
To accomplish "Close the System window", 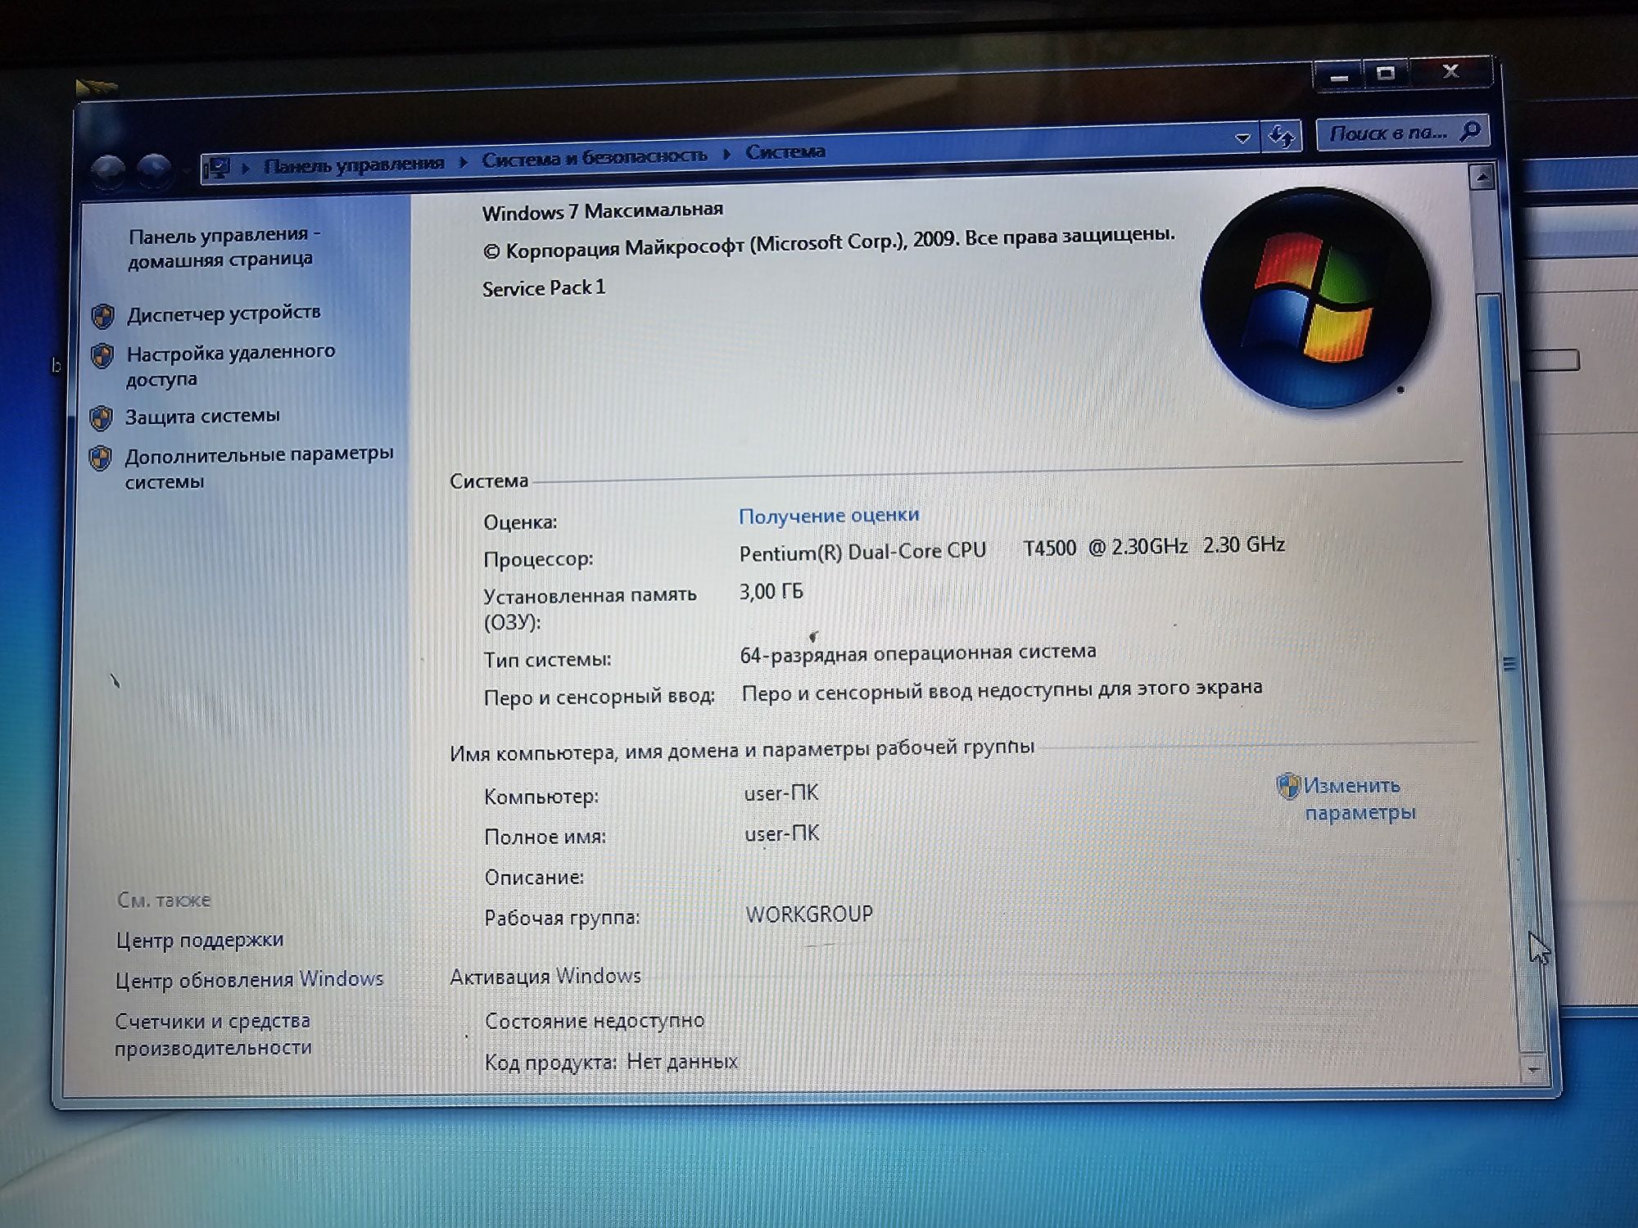I will click(1451, 71).
